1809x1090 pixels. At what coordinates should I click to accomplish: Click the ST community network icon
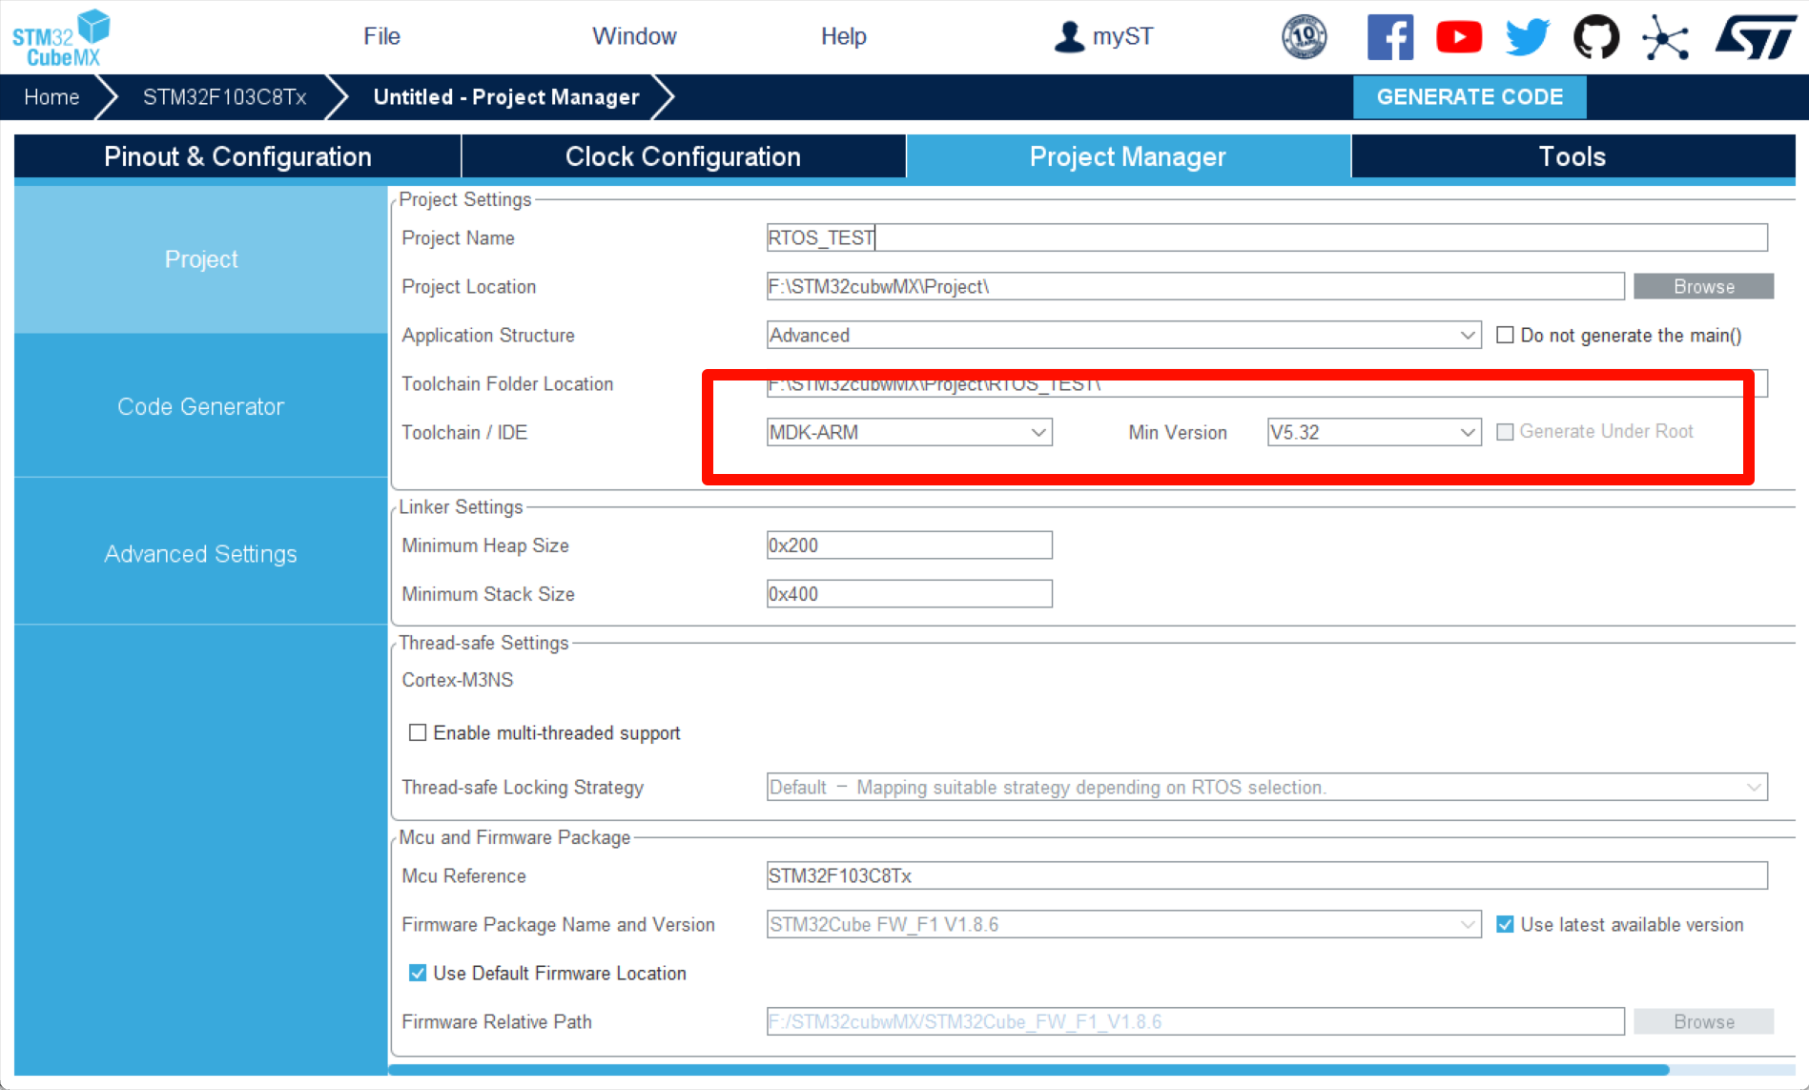(1665, 37)
